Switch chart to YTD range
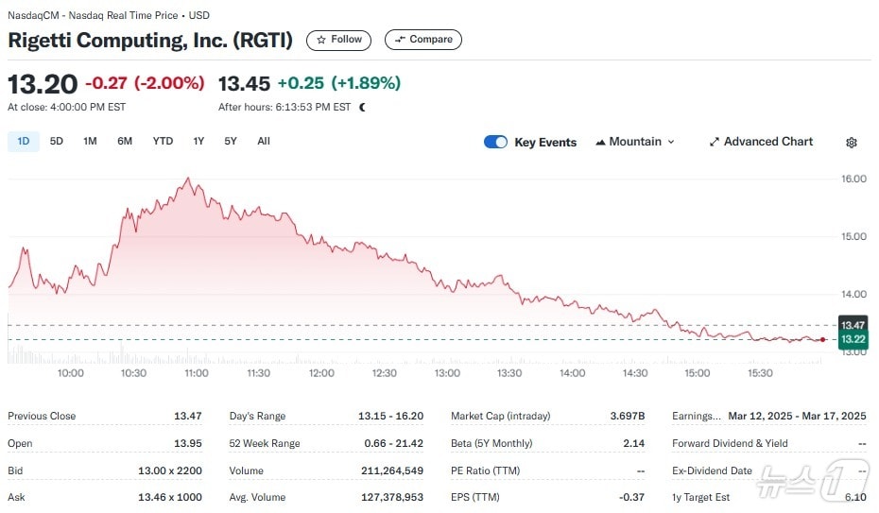 coord(163,142)
